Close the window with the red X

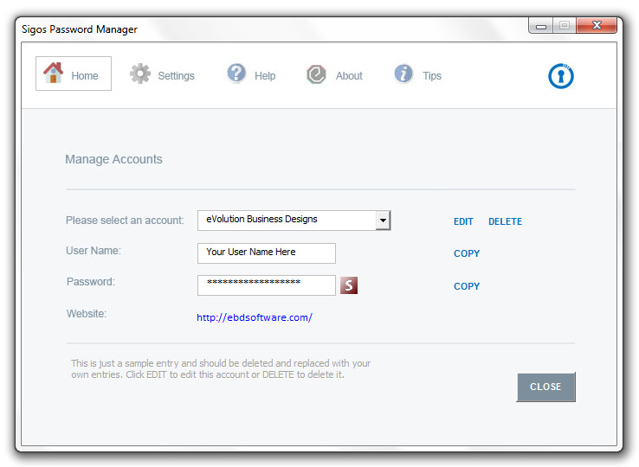[597, 25]
